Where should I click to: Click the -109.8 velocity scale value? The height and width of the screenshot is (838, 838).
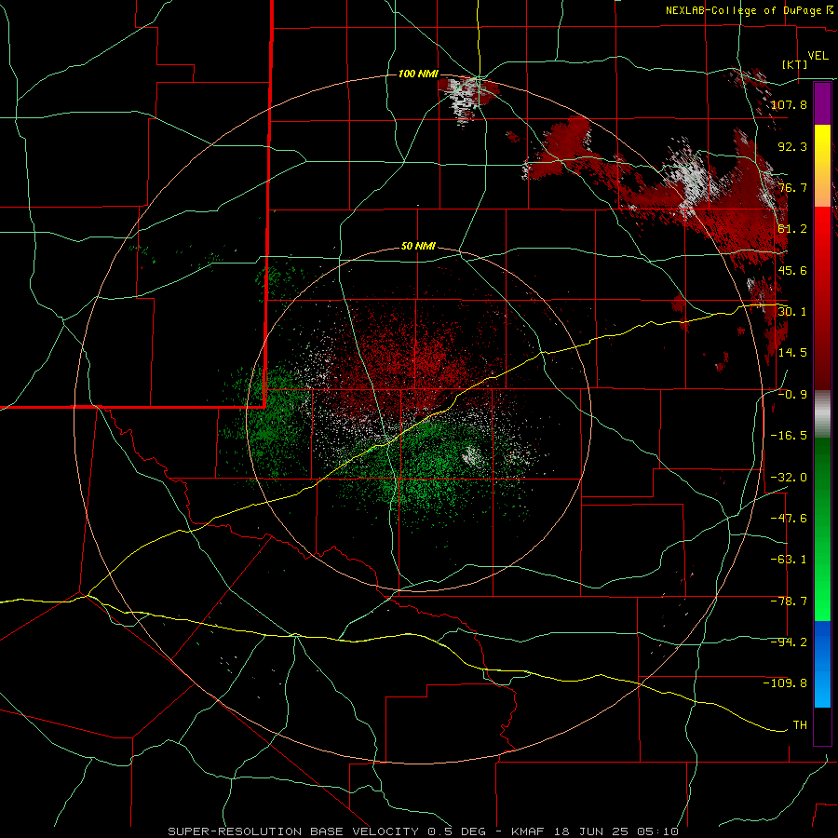pyautogui.click(x=786, y=683)
